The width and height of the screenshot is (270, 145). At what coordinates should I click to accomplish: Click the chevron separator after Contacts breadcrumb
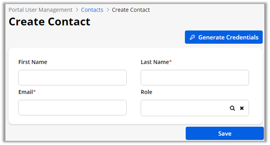pos(108,10)
